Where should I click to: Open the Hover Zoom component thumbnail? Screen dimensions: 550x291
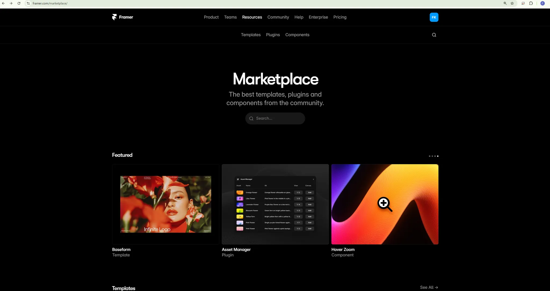385,204
